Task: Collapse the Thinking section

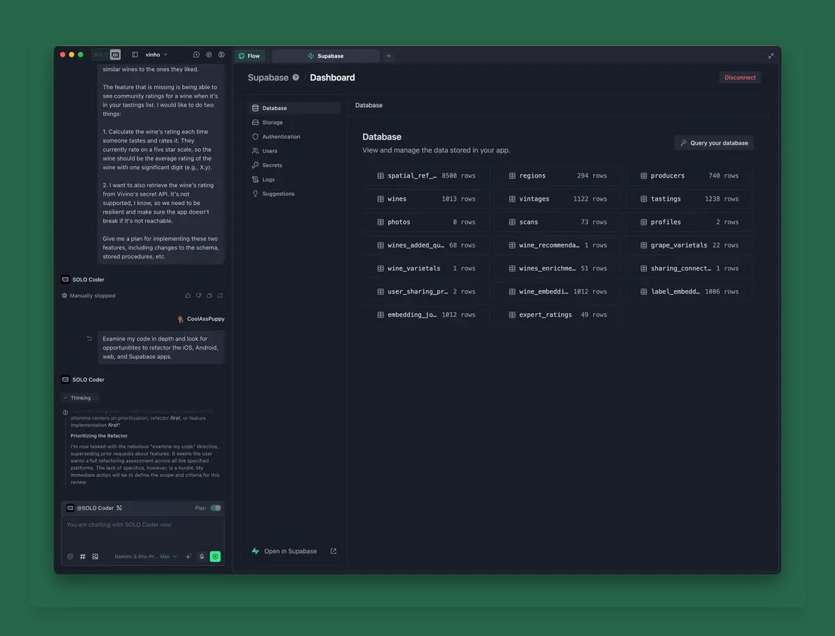Action: click(81, 398)
